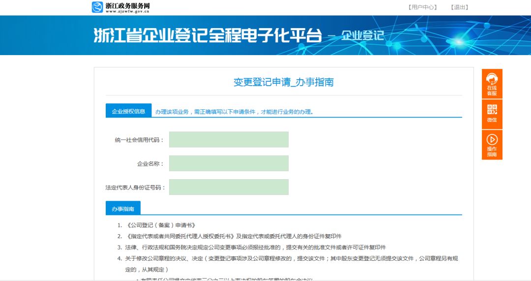Screen dimensions: 531x281
Task: Select the 企业授权信息 tab
Action: [x=128, y=111]
